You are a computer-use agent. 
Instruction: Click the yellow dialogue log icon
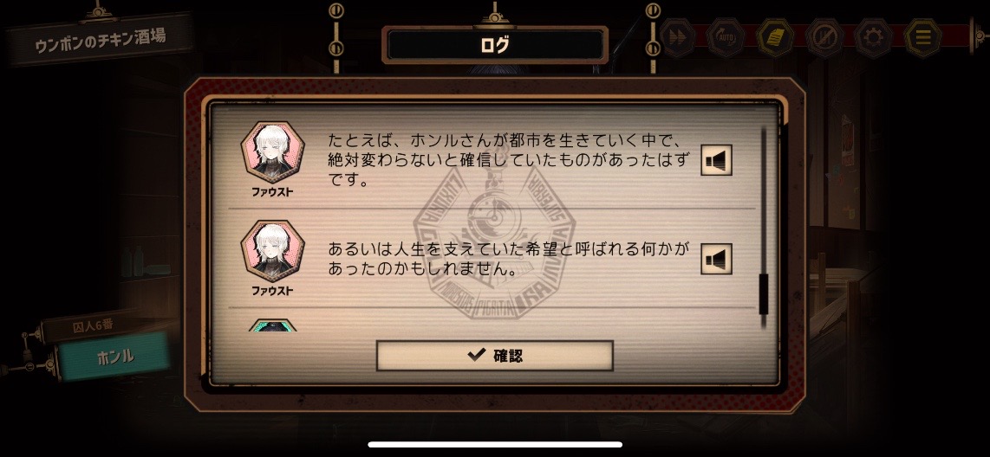pos(775,37)
